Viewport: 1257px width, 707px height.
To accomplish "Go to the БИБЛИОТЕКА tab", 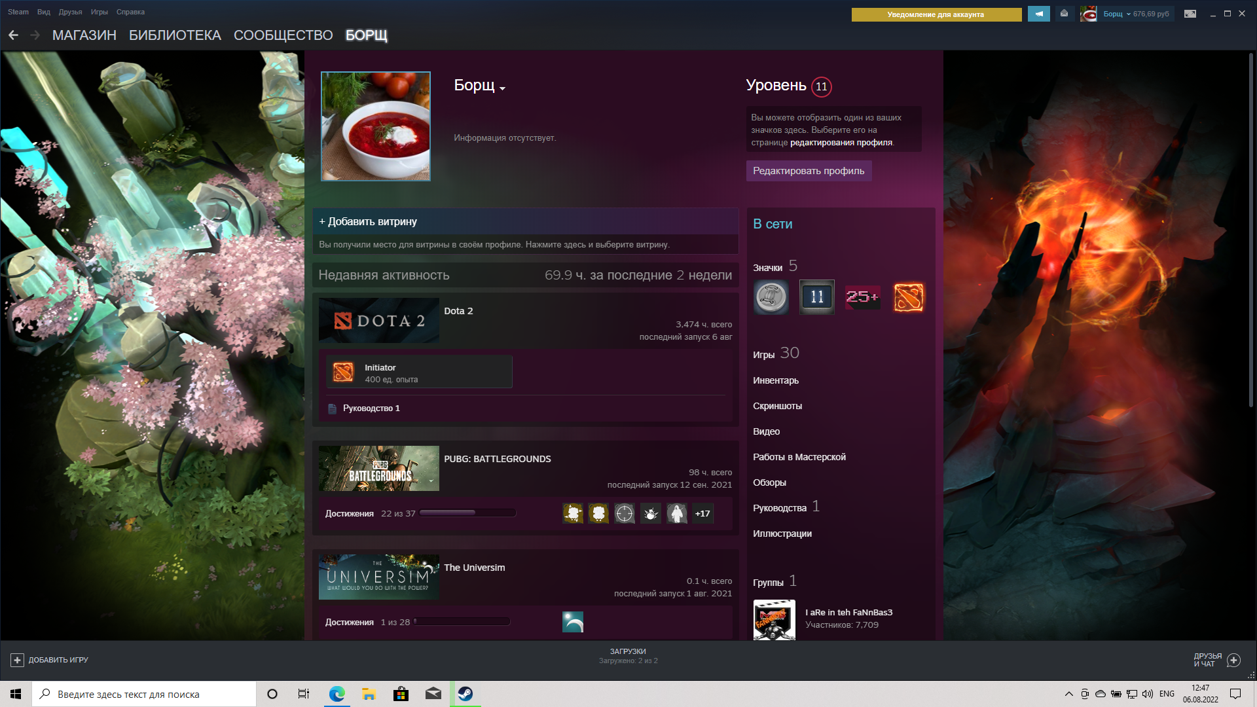I will [175, 35].
